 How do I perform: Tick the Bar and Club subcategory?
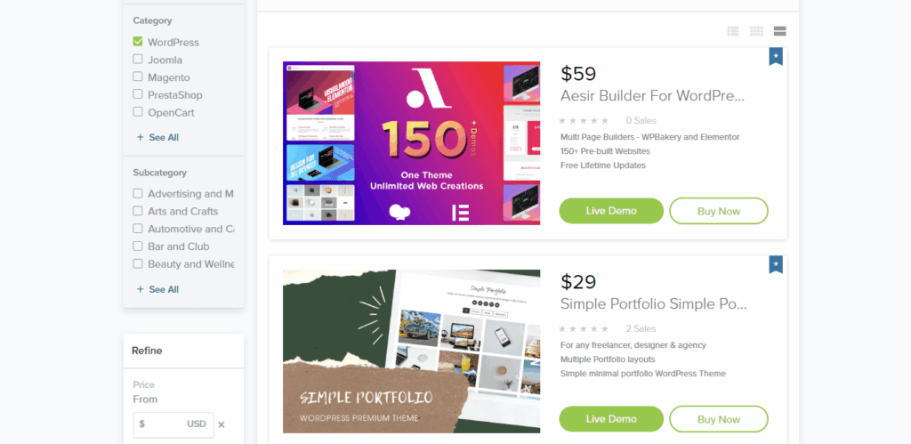click(138, 246)
